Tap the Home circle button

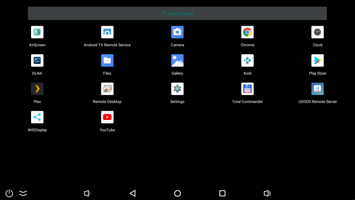[x=177, y=193]
